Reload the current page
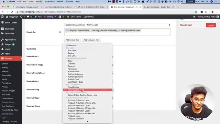The height and width of the screenshot is (124, 220). point(12,12)
